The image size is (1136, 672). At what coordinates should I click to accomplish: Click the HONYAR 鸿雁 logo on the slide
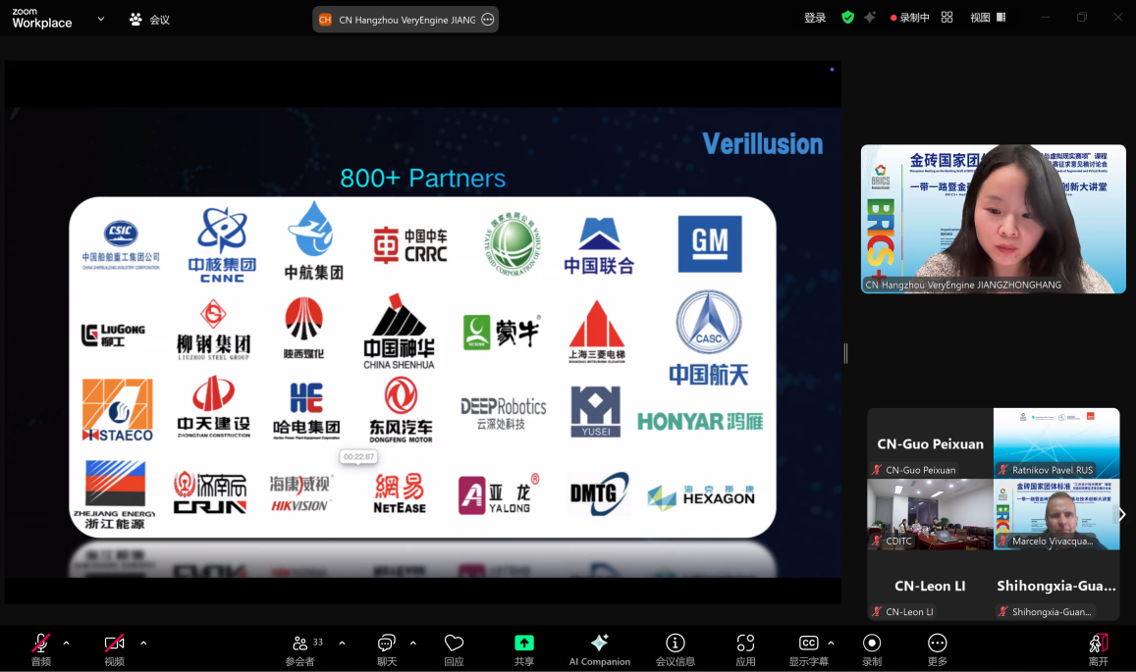coord(700,421)
